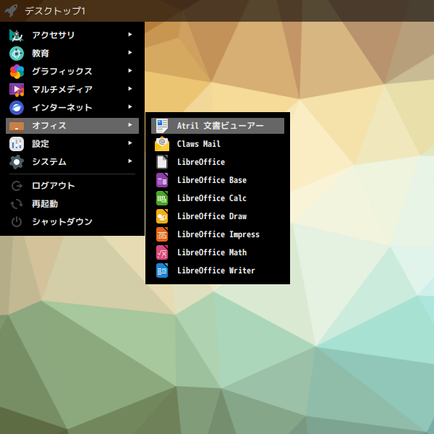
Task: Launch LibreOffice Math
Action: [218, 252]
